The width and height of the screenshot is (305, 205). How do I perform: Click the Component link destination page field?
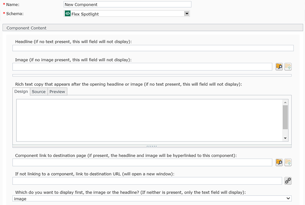142,162
